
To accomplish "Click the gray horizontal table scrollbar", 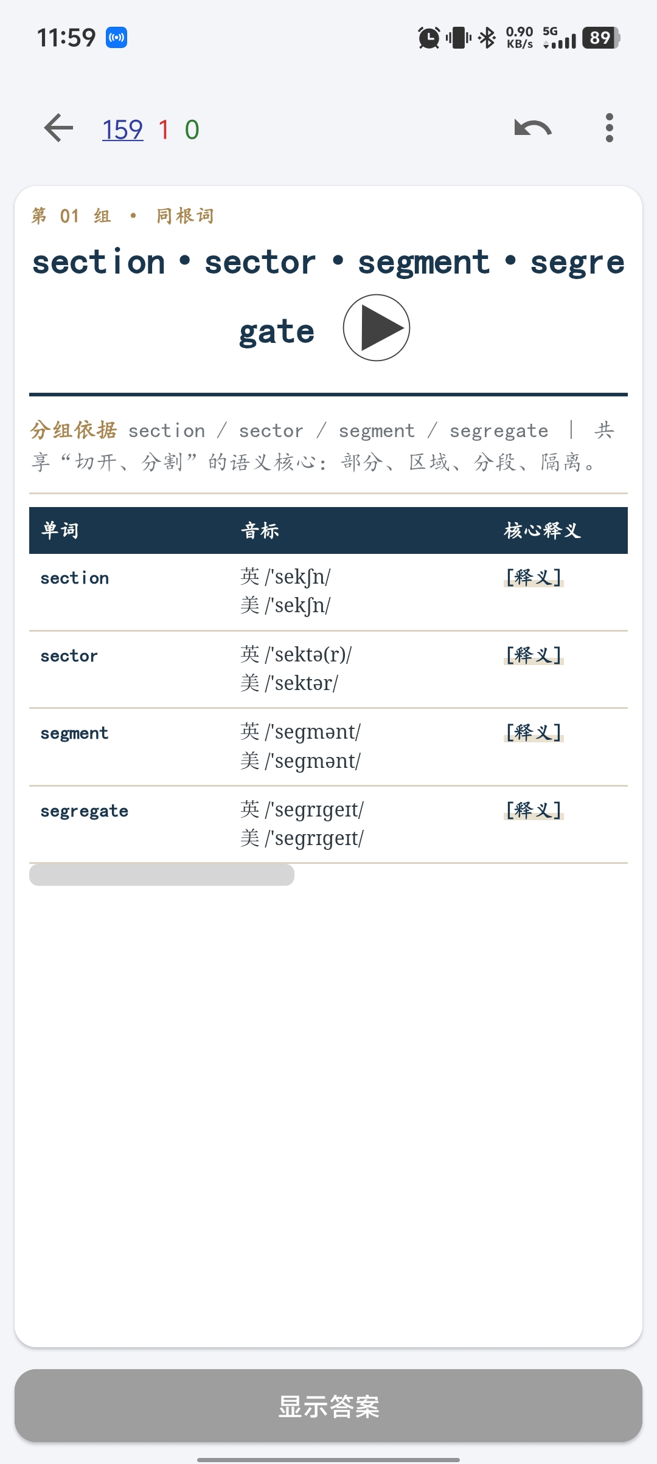I will [x=162, y=875].
